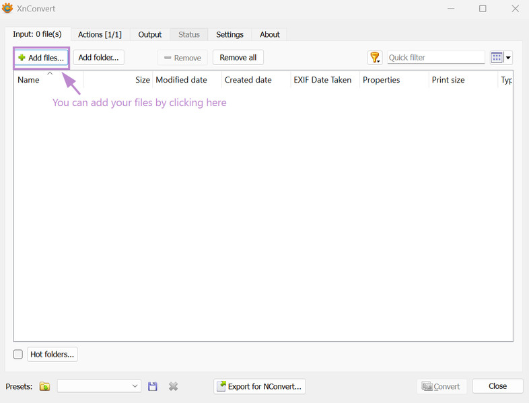Focus the Quick filter input field

click(x=436, y=58)
